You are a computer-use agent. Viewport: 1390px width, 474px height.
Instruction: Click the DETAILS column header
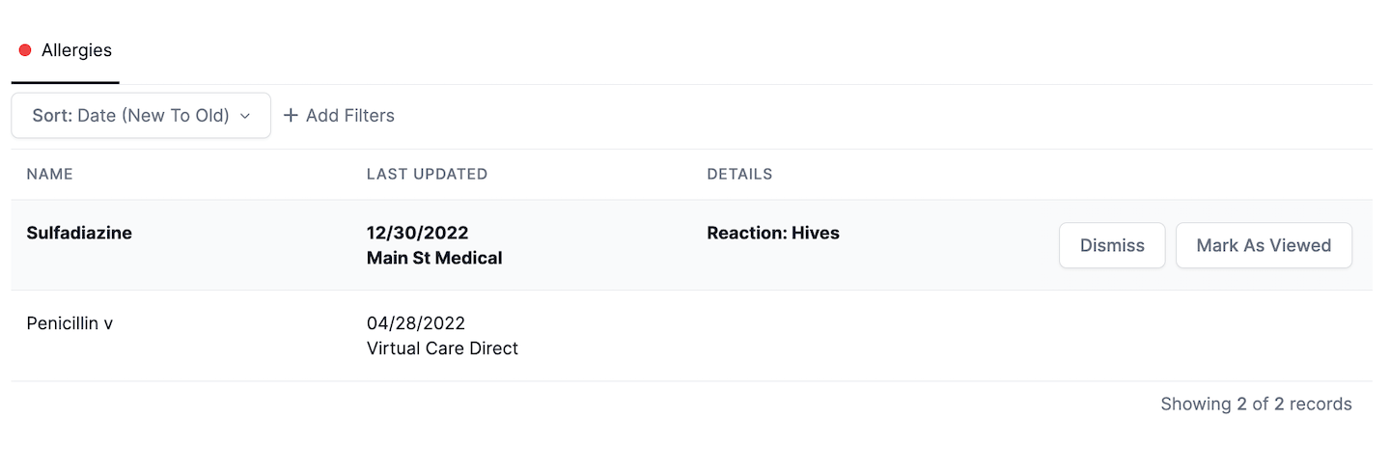coord(739,175)
